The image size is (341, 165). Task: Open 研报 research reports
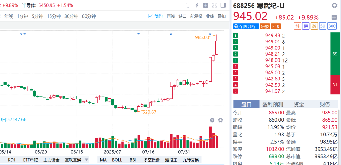[x=265, y=26]
